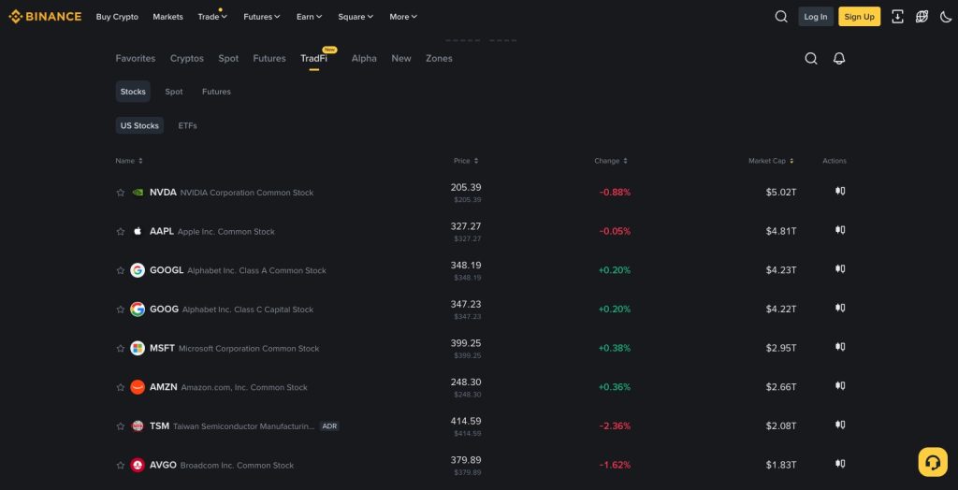Select the Futures sub-filter under TradFi
The width and height of the screenshot is (958, 490).
coord(216,92)
